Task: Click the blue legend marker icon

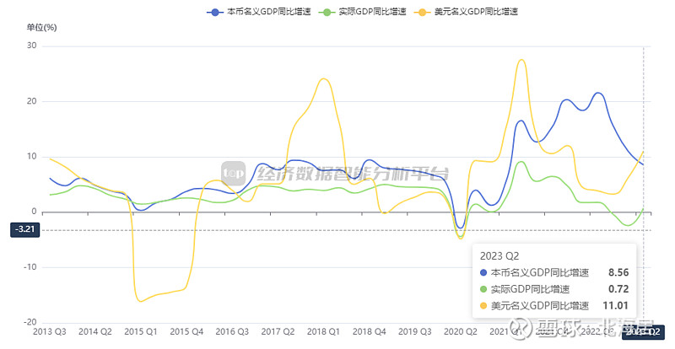Action: tap(215, 13)
